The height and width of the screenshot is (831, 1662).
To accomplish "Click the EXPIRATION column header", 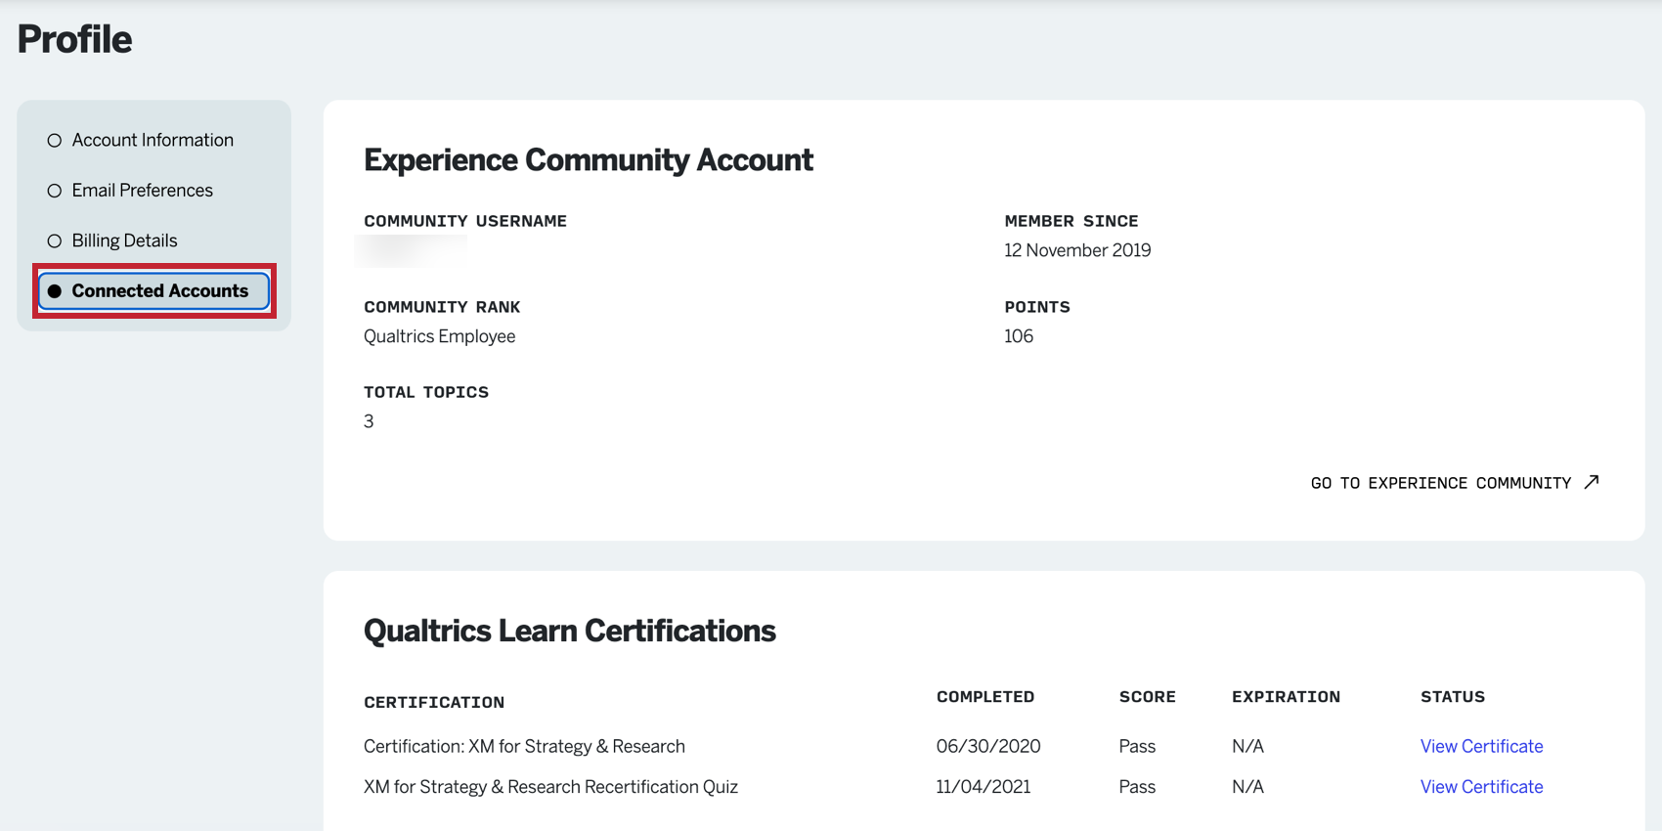I will (x=1287, y=697).
